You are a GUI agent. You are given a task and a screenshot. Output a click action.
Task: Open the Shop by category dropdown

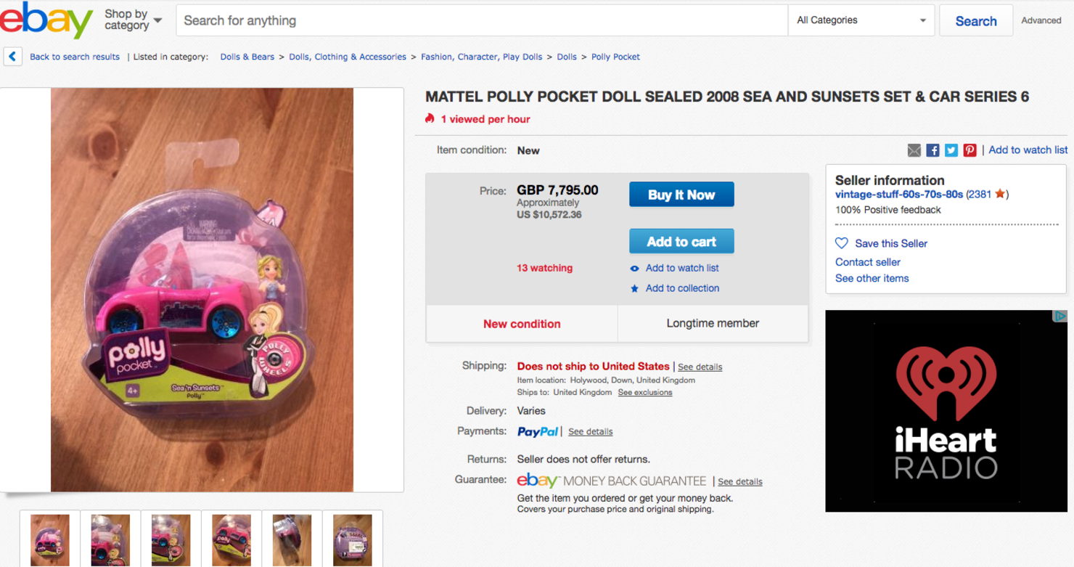pos(133,20)
